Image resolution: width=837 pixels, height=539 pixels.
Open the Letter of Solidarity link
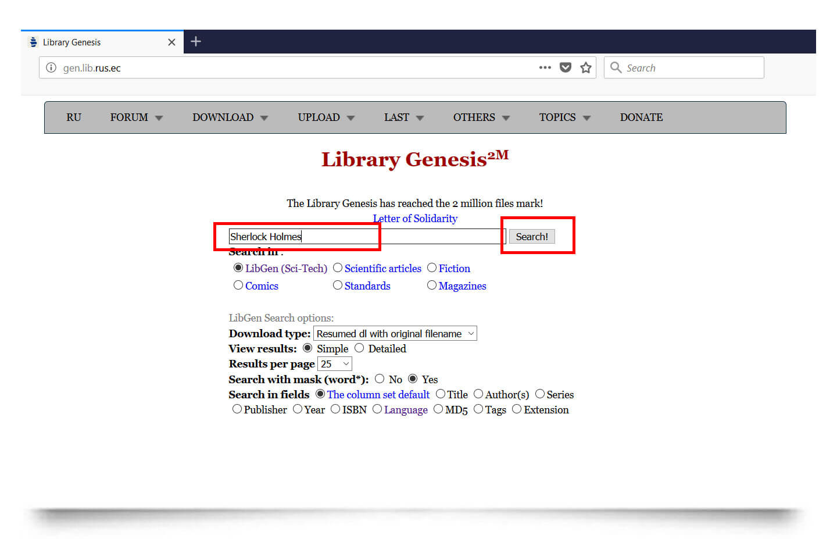[x=415, y=219]
